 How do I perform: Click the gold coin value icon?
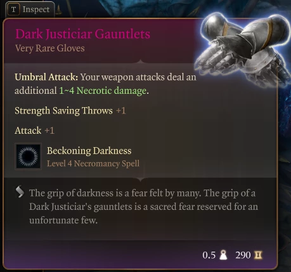coord(258,255)
